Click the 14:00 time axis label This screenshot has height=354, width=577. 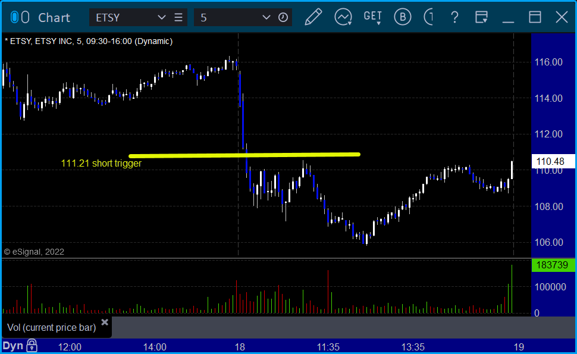[x=155, y=347]
